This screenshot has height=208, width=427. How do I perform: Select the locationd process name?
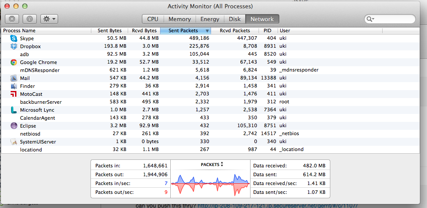(31, 149)
